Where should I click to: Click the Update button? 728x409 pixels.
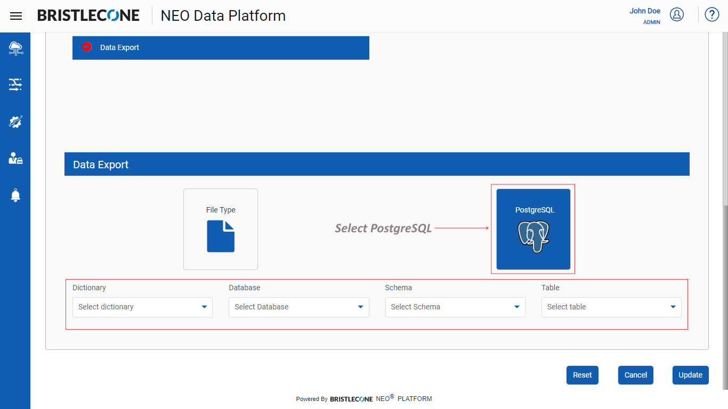[691, 375]
